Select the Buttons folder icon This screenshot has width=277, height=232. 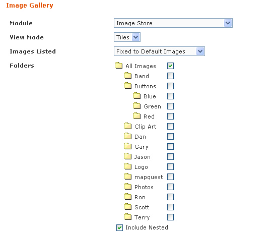[127, 85]
